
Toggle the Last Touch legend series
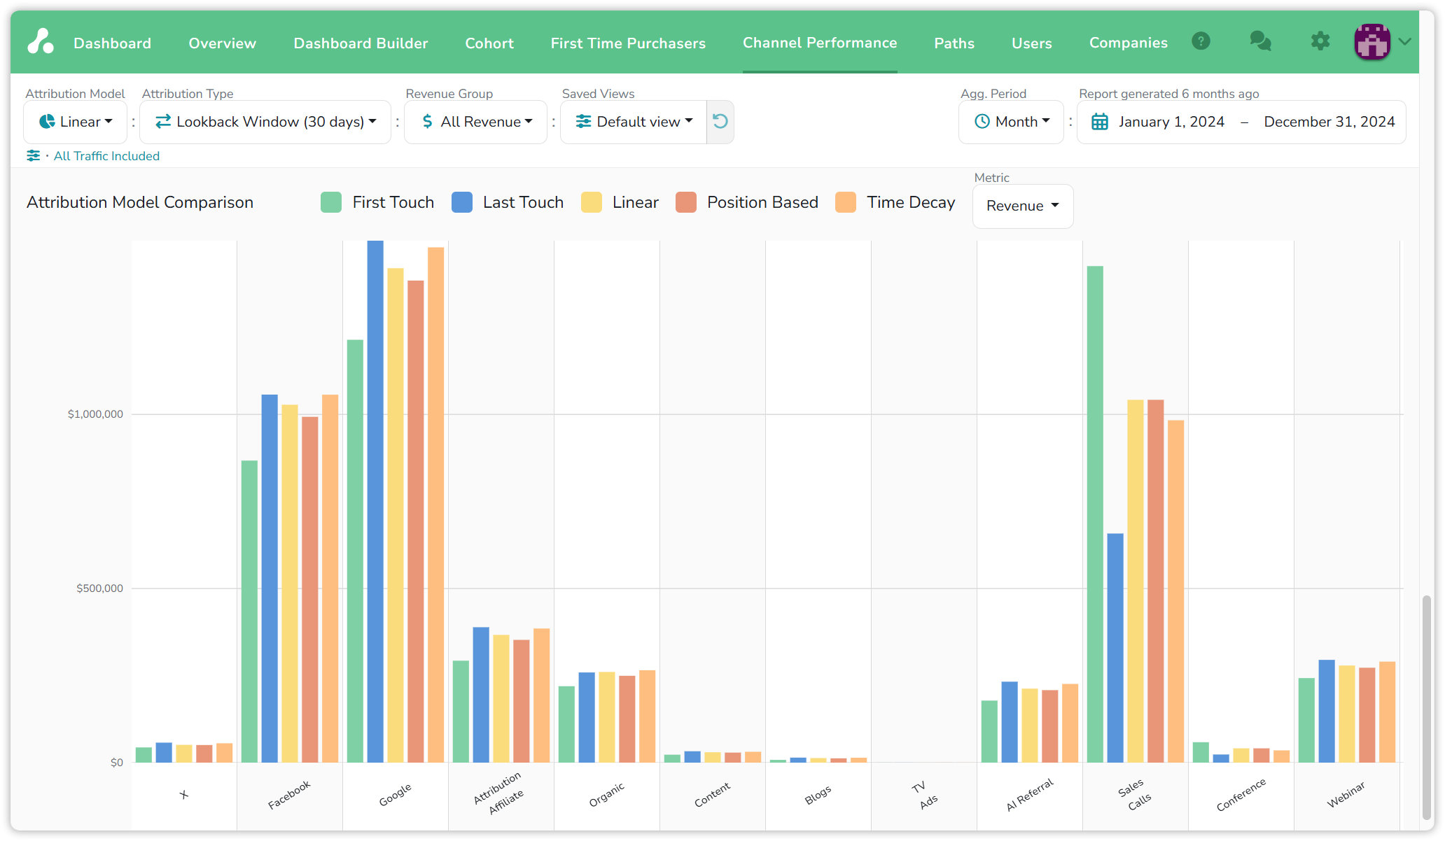pos(508,202)
